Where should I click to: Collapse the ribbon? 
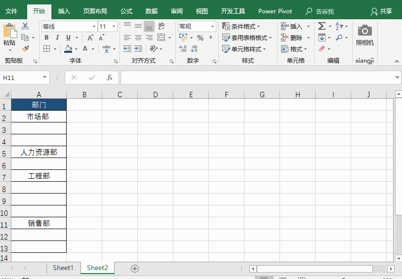(x=397, y=61)
